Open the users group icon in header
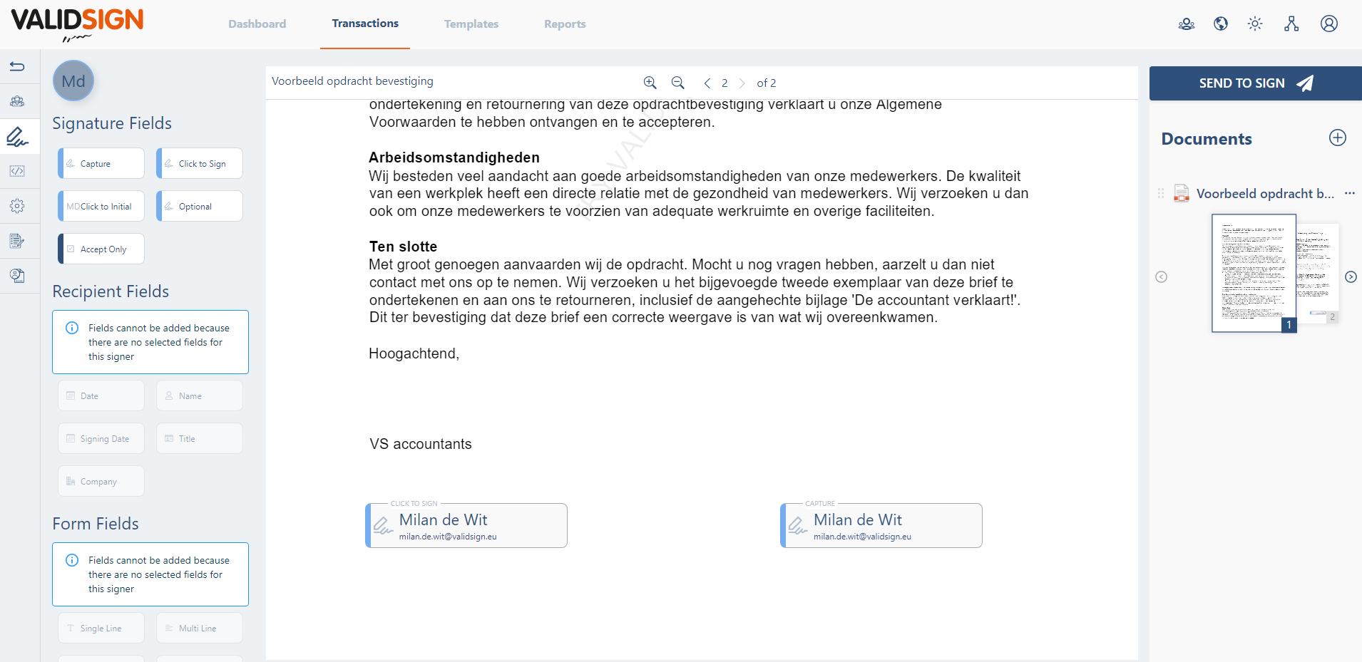 pos(1187,24)
